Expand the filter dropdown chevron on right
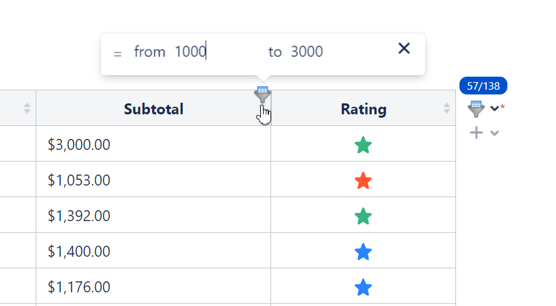 [494, 108]
